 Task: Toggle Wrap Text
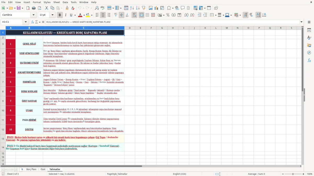[134, 15]
